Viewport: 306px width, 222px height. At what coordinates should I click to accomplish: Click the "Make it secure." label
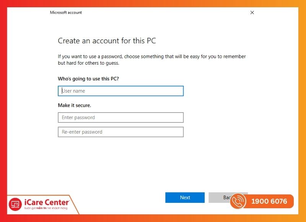74,105
